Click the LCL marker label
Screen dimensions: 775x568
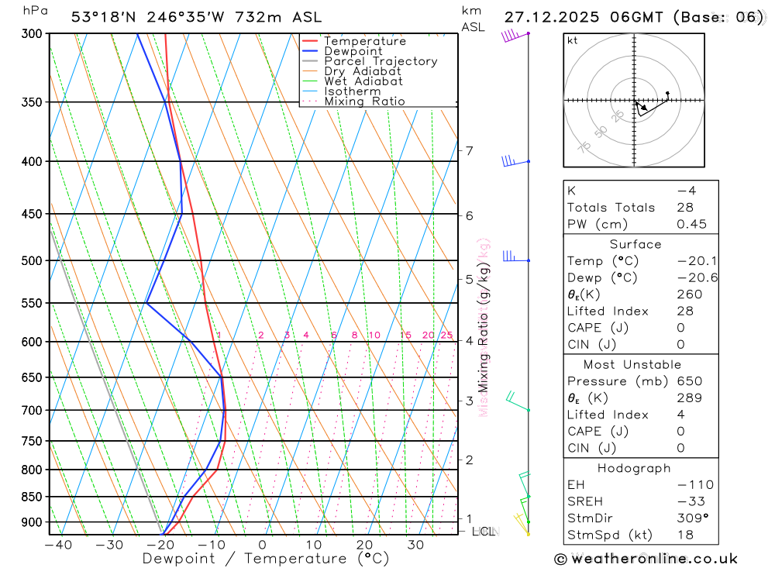pyautogui.click(x=484, y=532)
